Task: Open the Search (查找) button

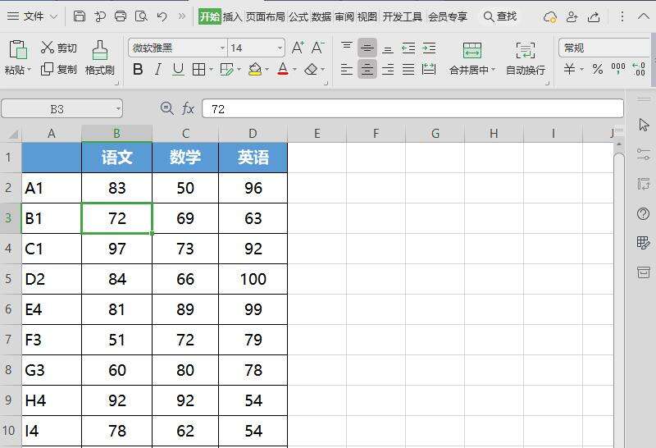Action: point(500,16)
